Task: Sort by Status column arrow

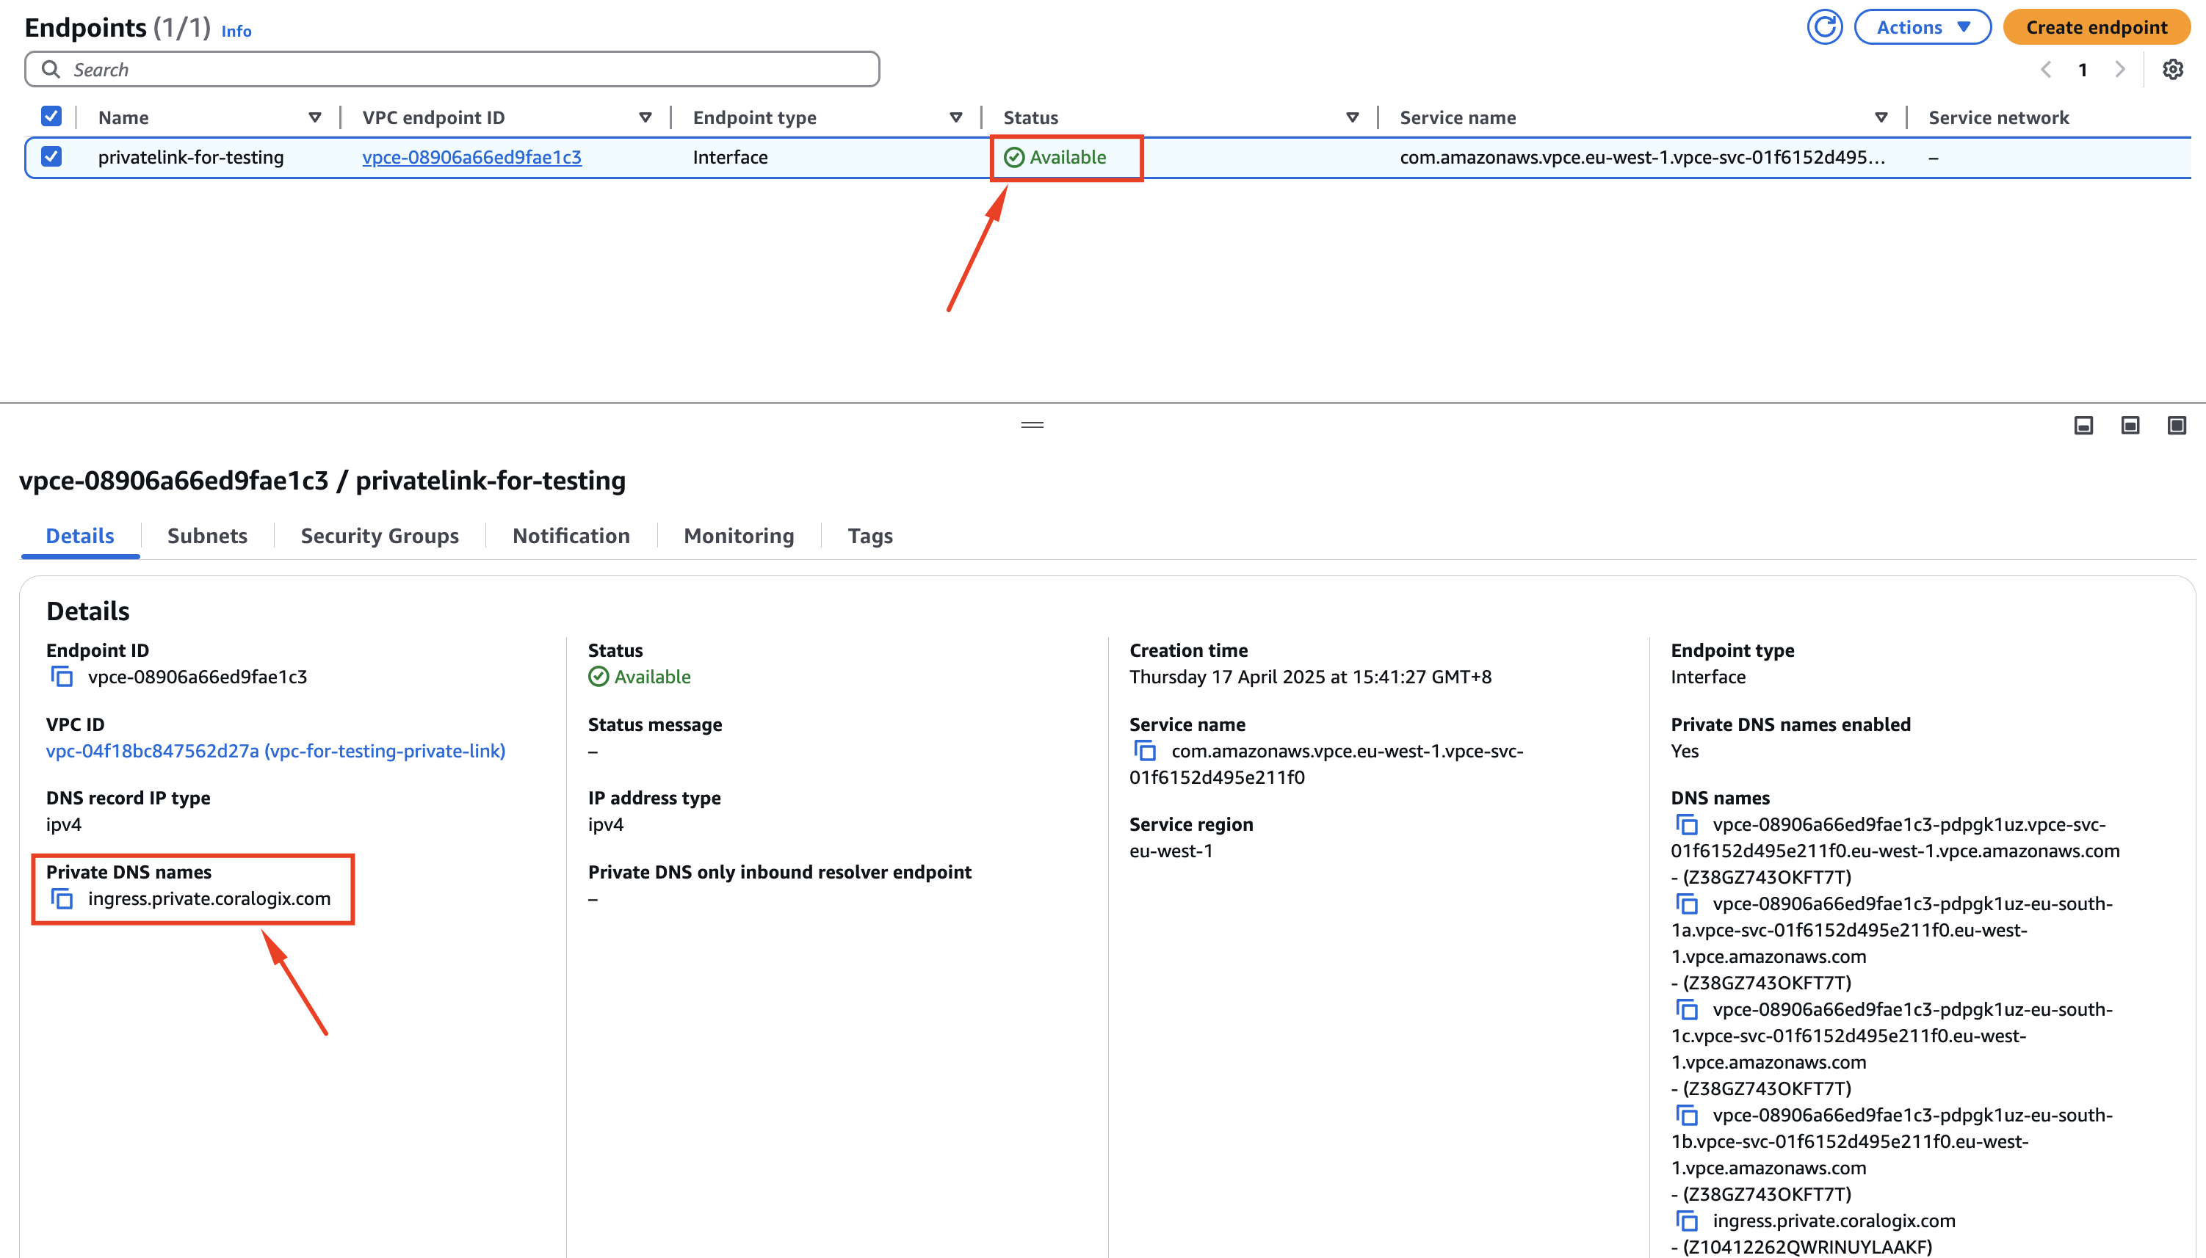Action: 1352,117
